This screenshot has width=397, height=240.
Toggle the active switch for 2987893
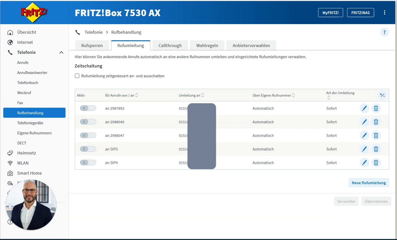click(x=88, y=108)
